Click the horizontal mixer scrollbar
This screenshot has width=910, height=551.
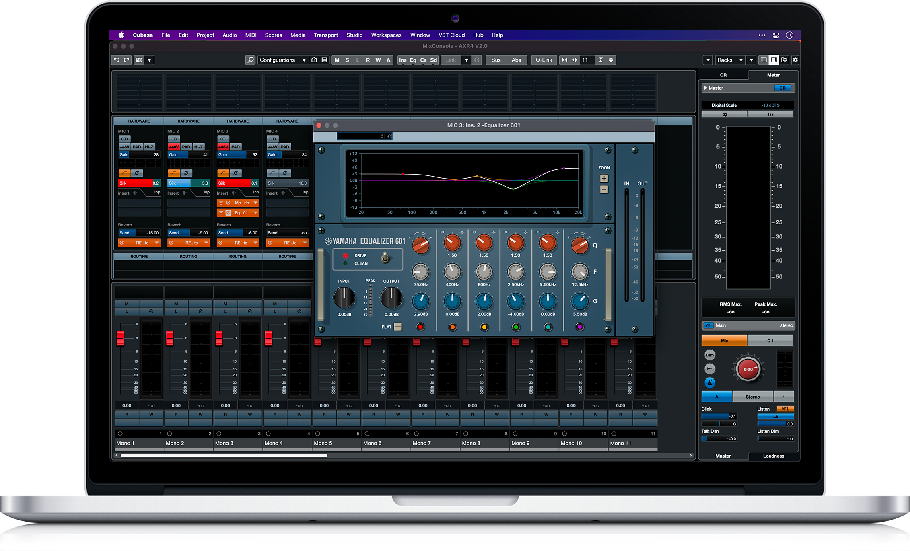point(224,455)
